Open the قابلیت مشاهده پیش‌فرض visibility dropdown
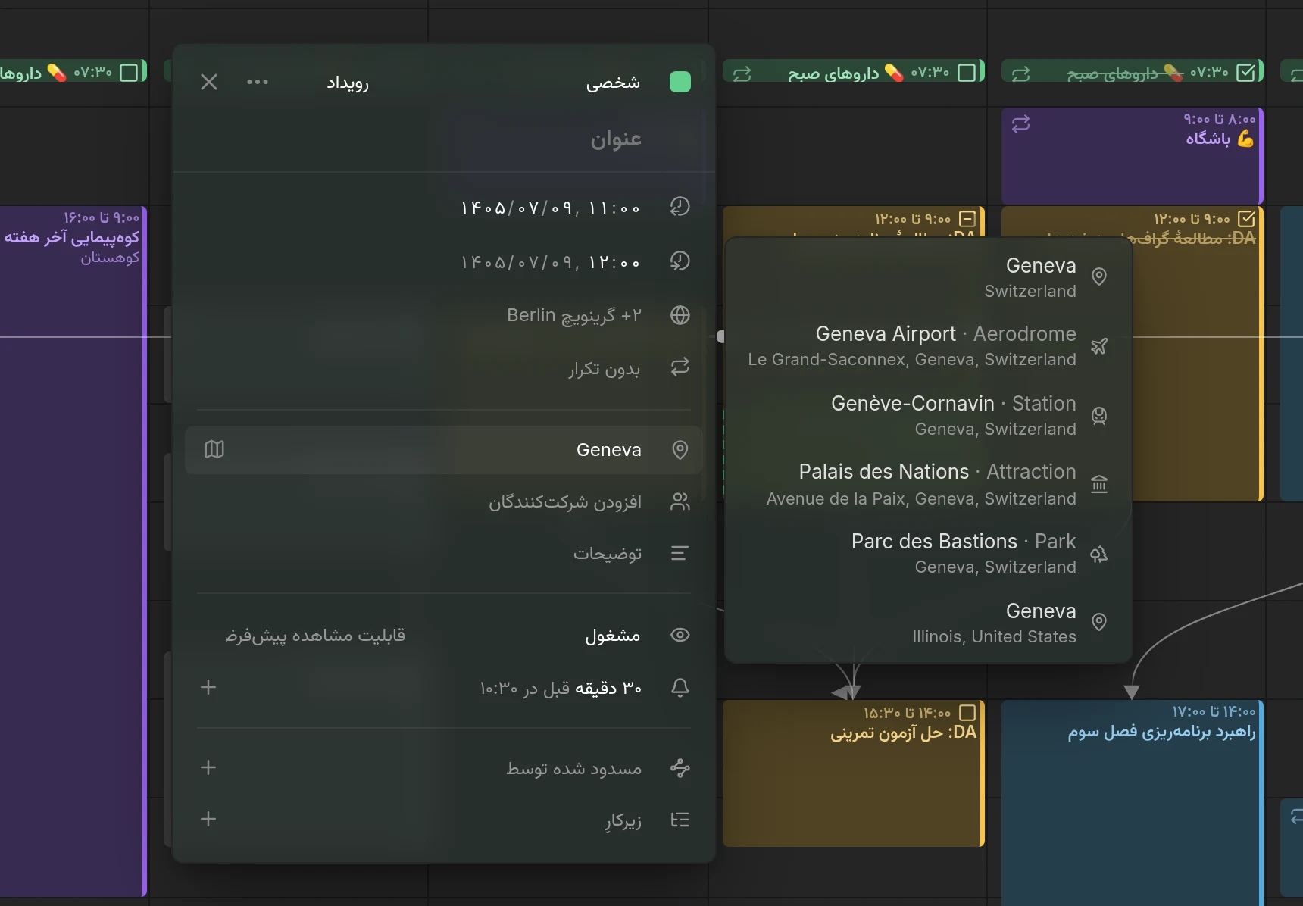The image size is (1303, 906). click(x=315, y=635)
